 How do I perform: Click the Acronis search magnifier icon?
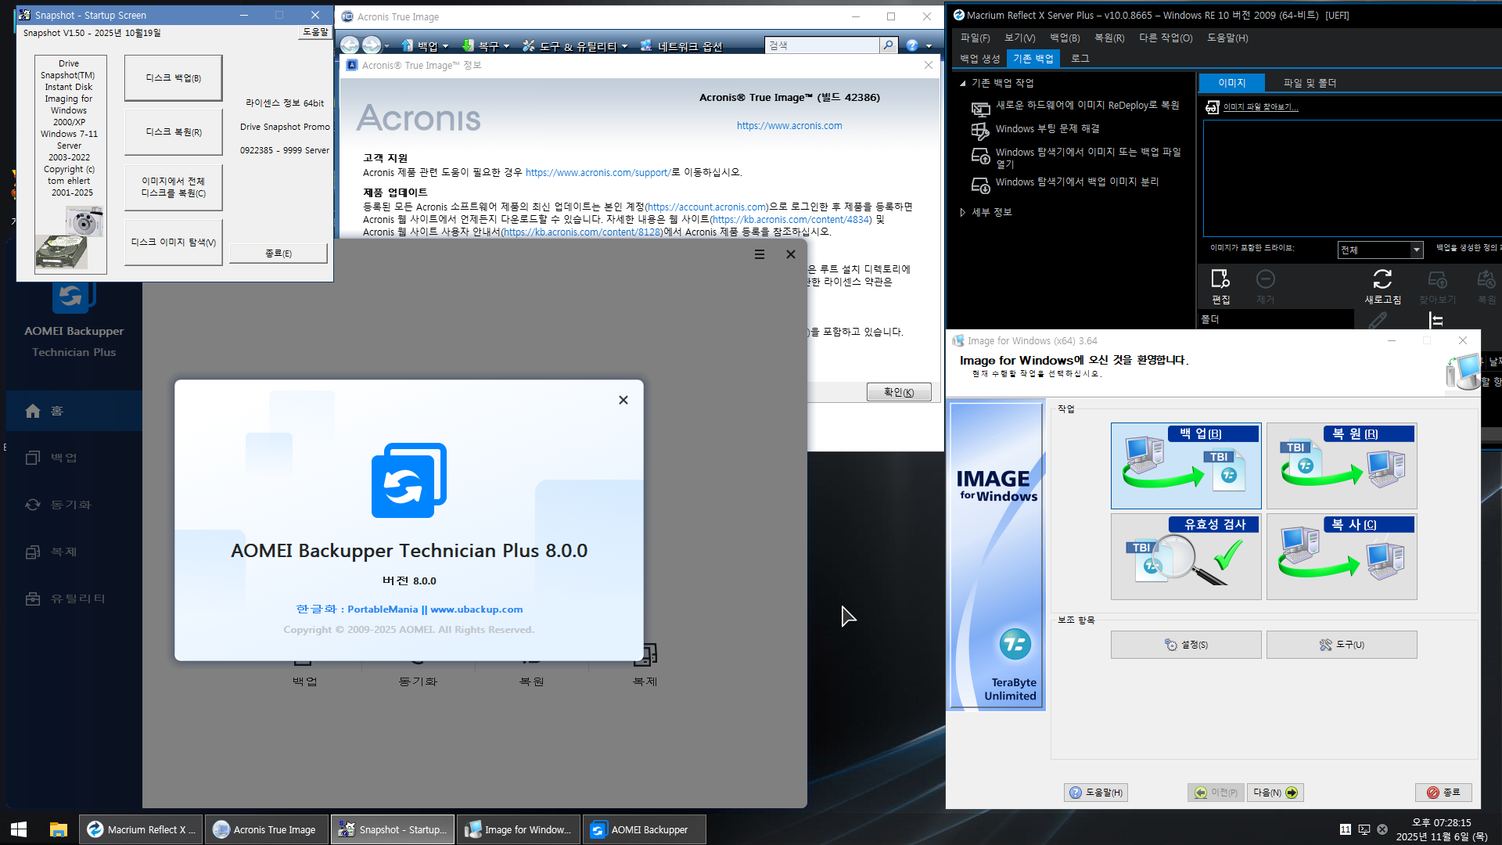[888, 45]
